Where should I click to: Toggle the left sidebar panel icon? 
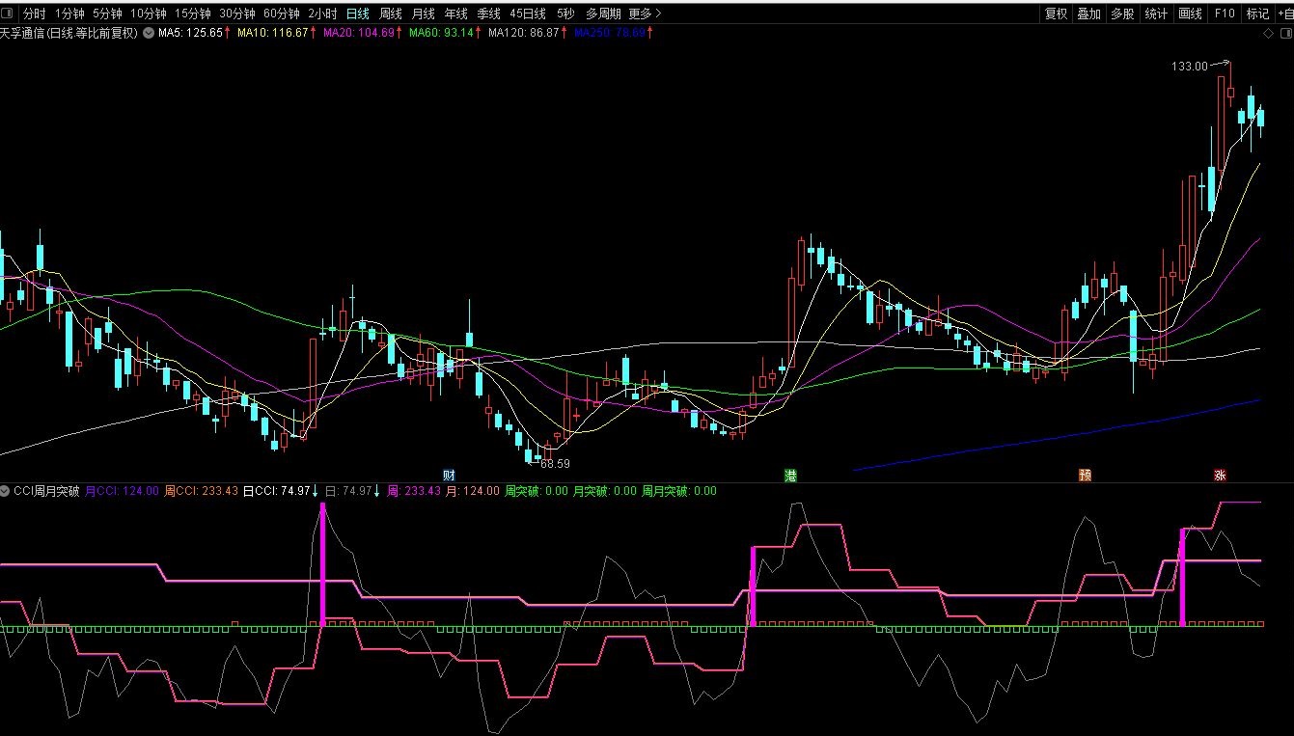(x=9, y=14)
